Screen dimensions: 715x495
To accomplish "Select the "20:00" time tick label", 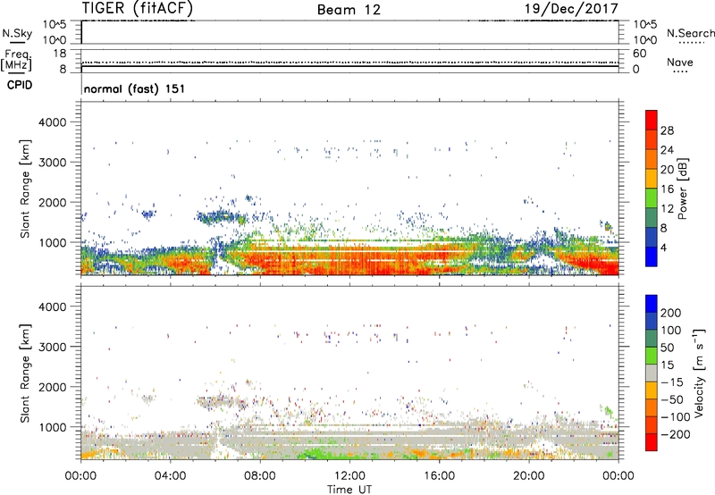I will click(x=528, y=476).
